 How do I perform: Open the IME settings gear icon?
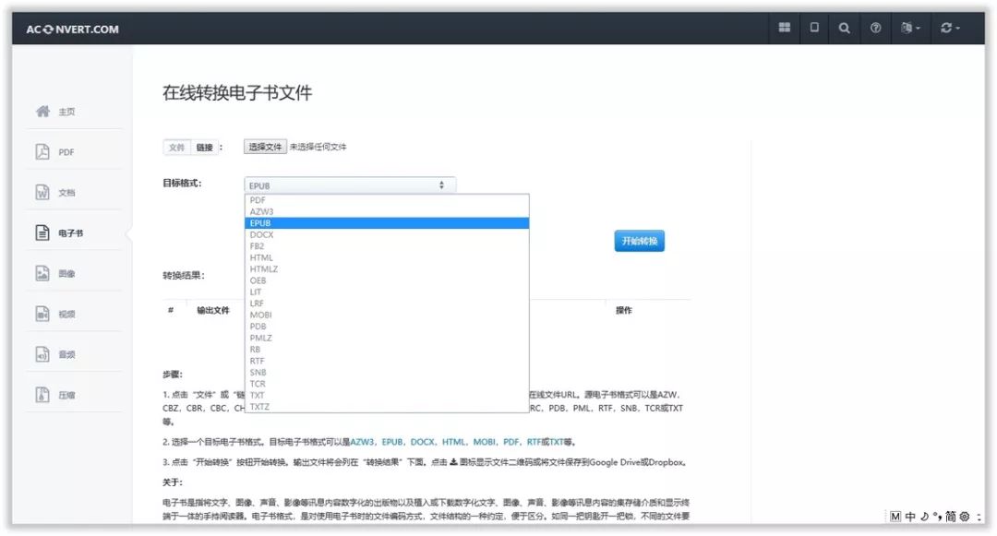pos(965,517)
